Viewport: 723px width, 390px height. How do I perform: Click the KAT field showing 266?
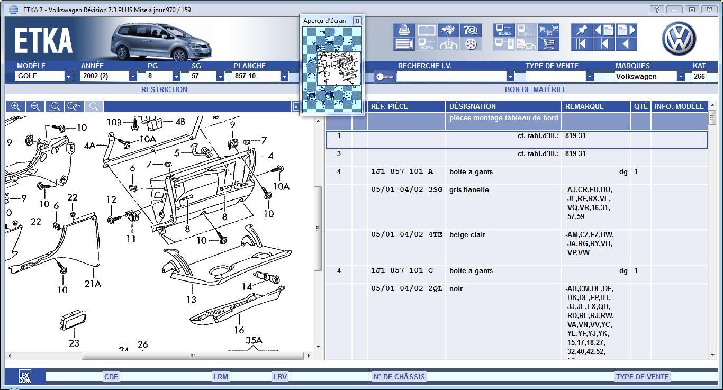[699, 76]
